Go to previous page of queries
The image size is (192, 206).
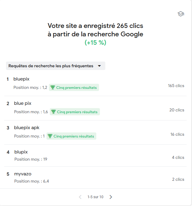tap(80, 197)
